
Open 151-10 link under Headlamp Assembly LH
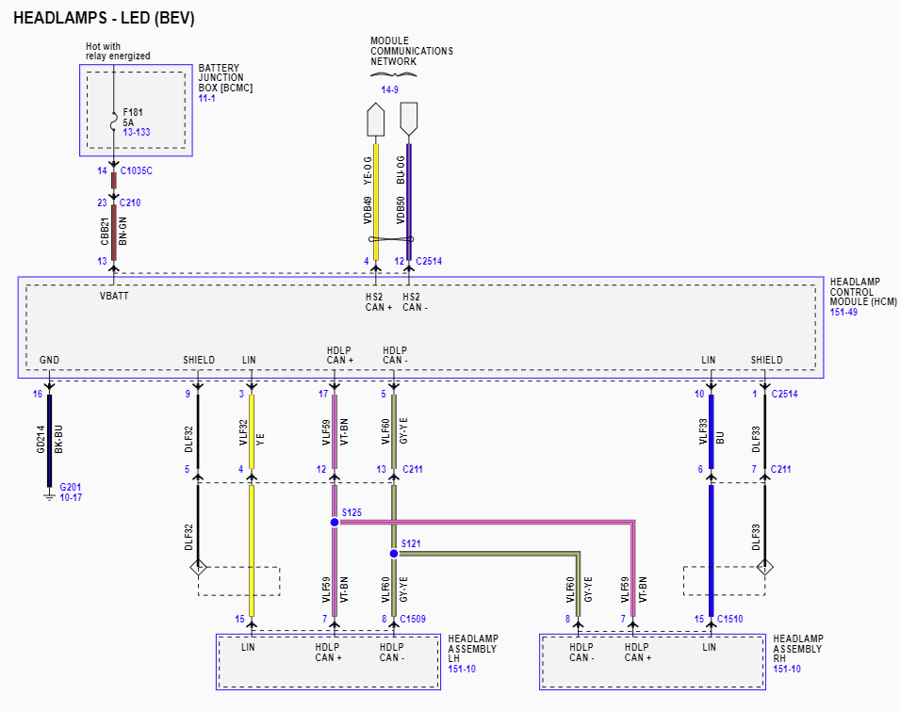click(462, 670)
